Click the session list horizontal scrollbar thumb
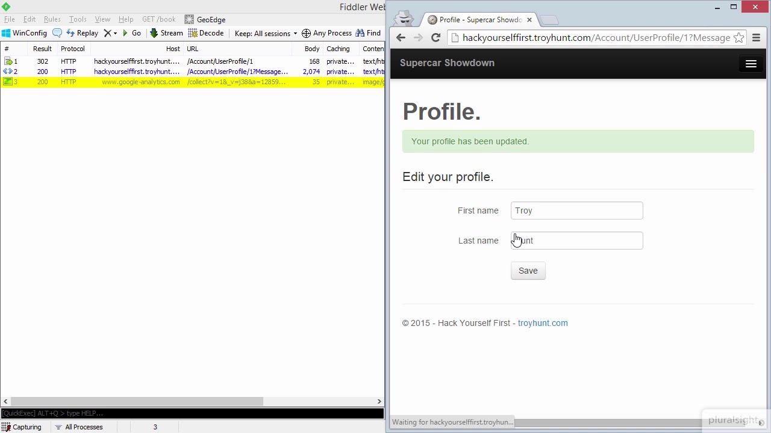Viewport: 771px width, 433px height. pyautogui.click(x=137, y=401)
